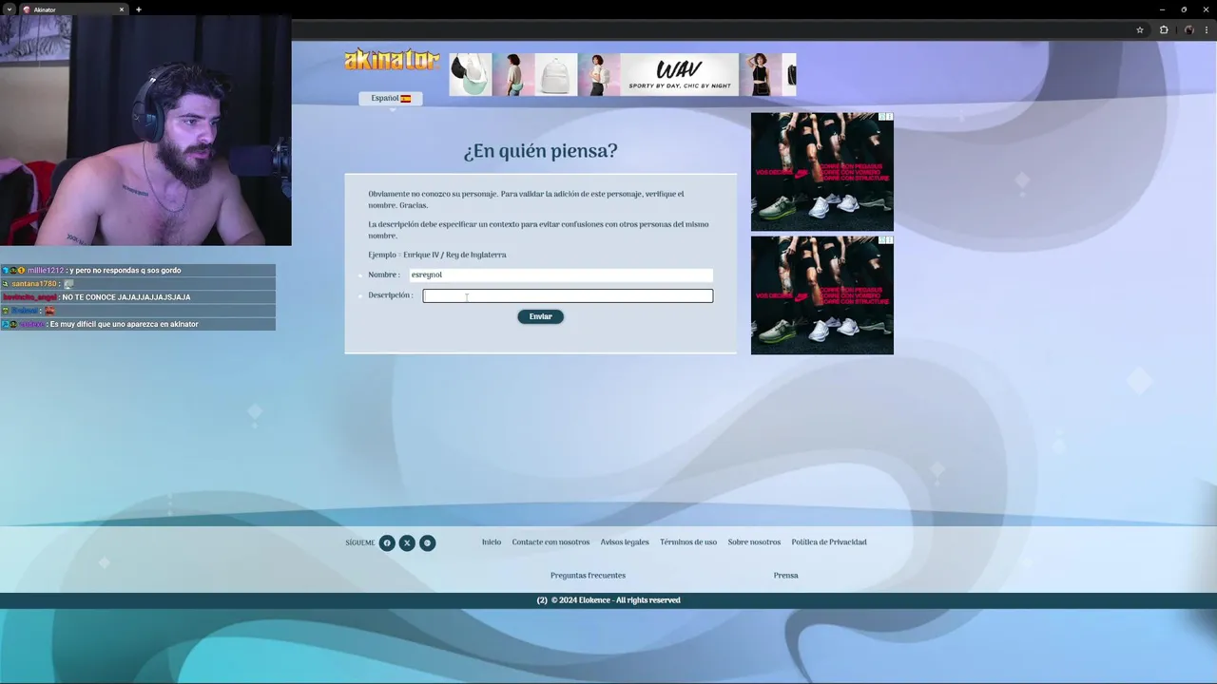The width and height of the screenshot is (1217, 684).
Task: Close the Akinator browser tab
Action: (122, 9)
